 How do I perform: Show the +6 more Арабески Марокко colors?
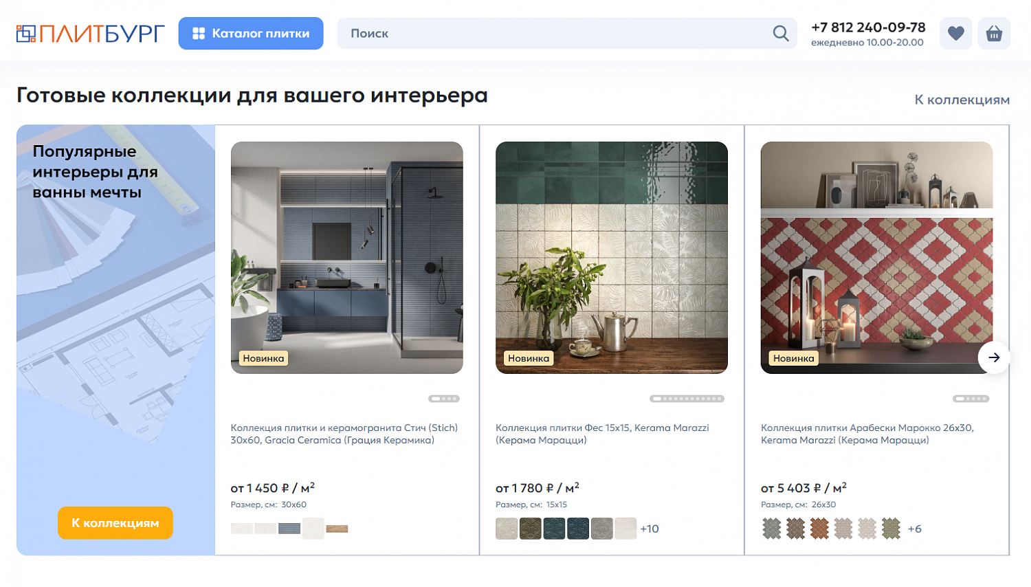(x=915, y=529)
